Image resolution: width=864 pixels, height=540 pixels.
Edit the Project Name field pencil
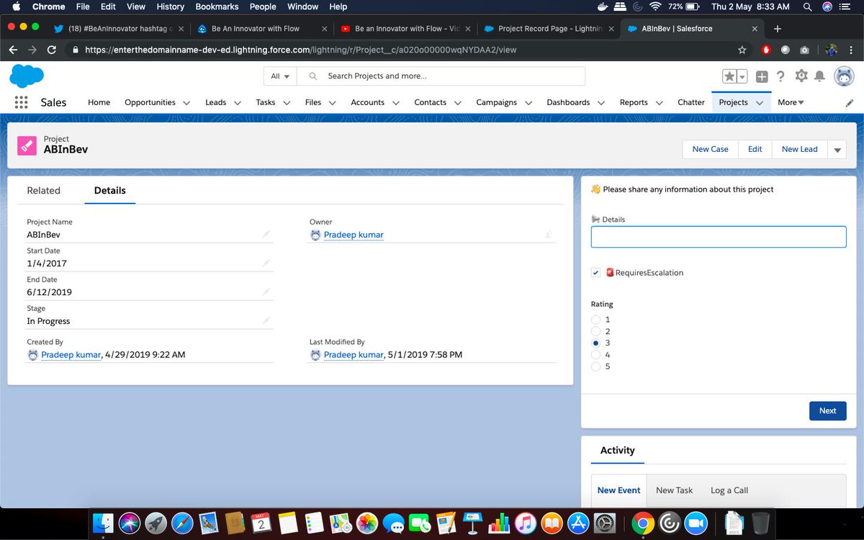pos(266,234)
